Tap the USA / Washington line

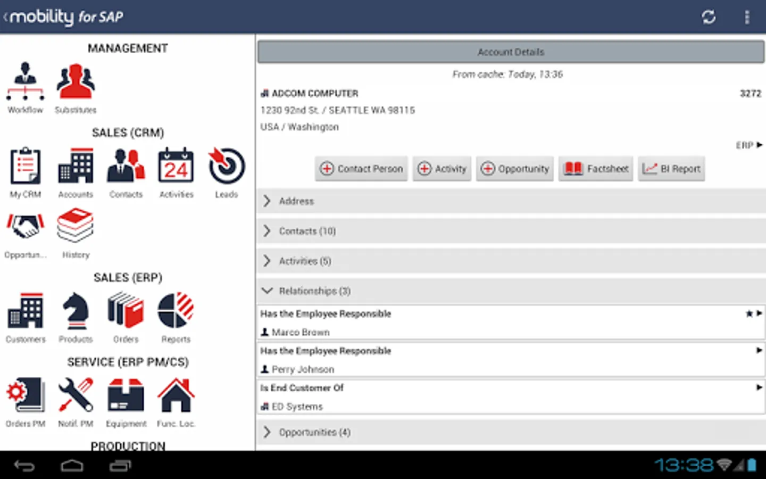pyautogui.click(x=299, y=127)
